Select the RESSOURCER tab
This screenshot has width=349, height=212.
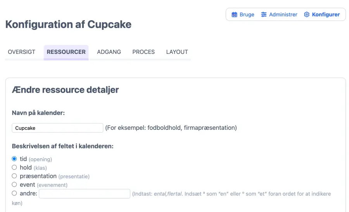point(66,52)
